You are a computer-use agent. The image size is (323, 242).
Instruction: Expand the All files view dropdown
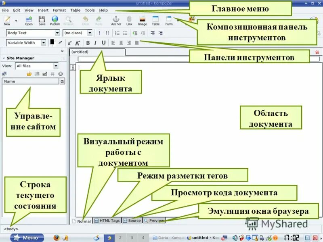(56, 66)
